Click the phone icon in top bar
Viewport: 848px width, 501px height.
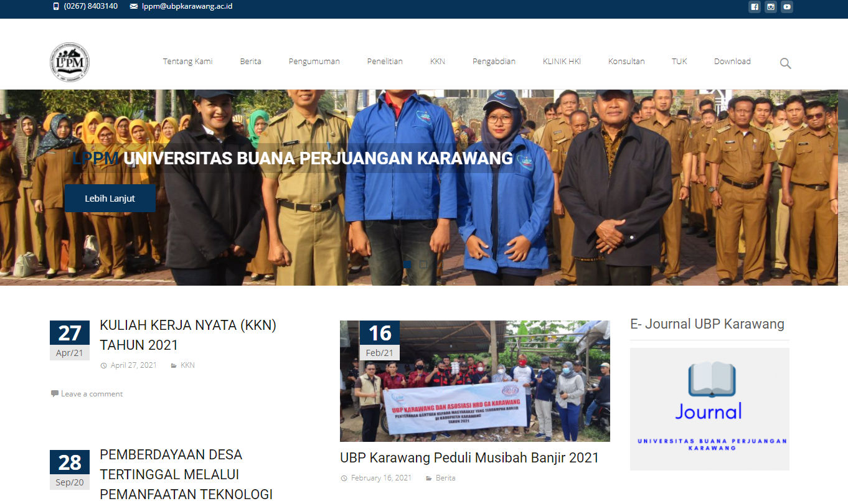(56, 6)
